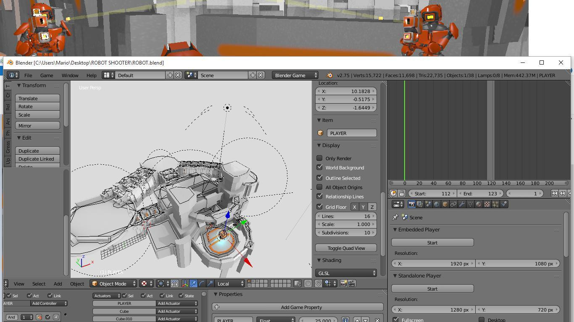Toggle the Outline Selected checkbox
574x322 pixels.
[319, 178]
